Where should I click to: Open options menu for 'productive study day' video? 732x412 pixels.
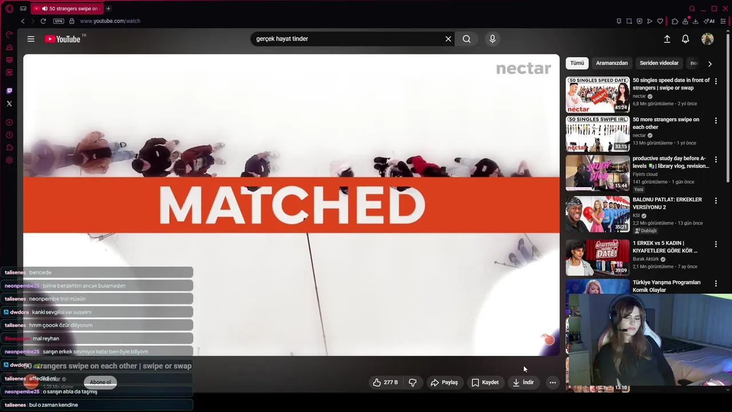(x=715, y=160)
